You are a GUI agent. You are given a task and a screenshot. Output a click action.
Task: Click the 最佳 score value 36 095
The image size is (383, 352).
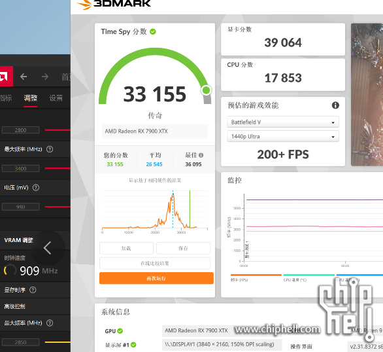tap(193, 164)
